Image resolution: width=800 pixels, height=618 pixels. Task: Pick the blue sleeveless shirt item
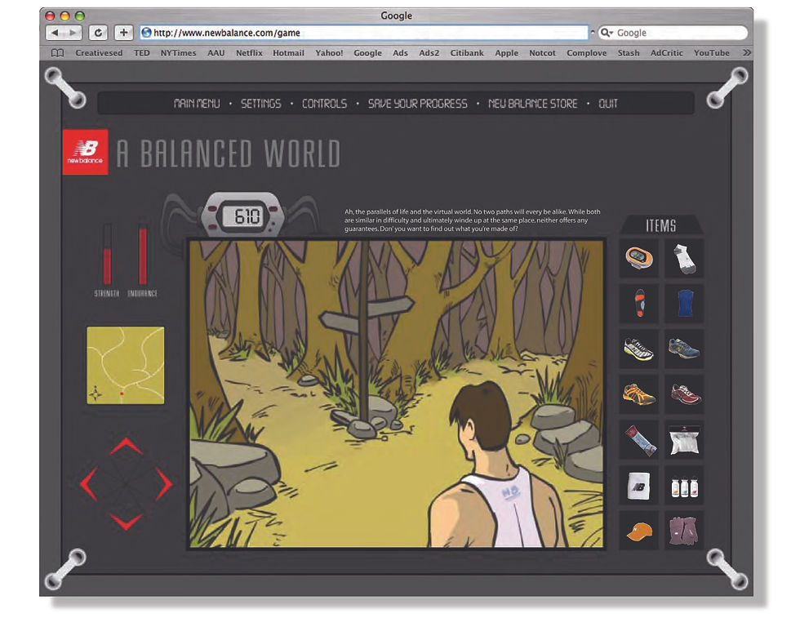click(684, 303)
